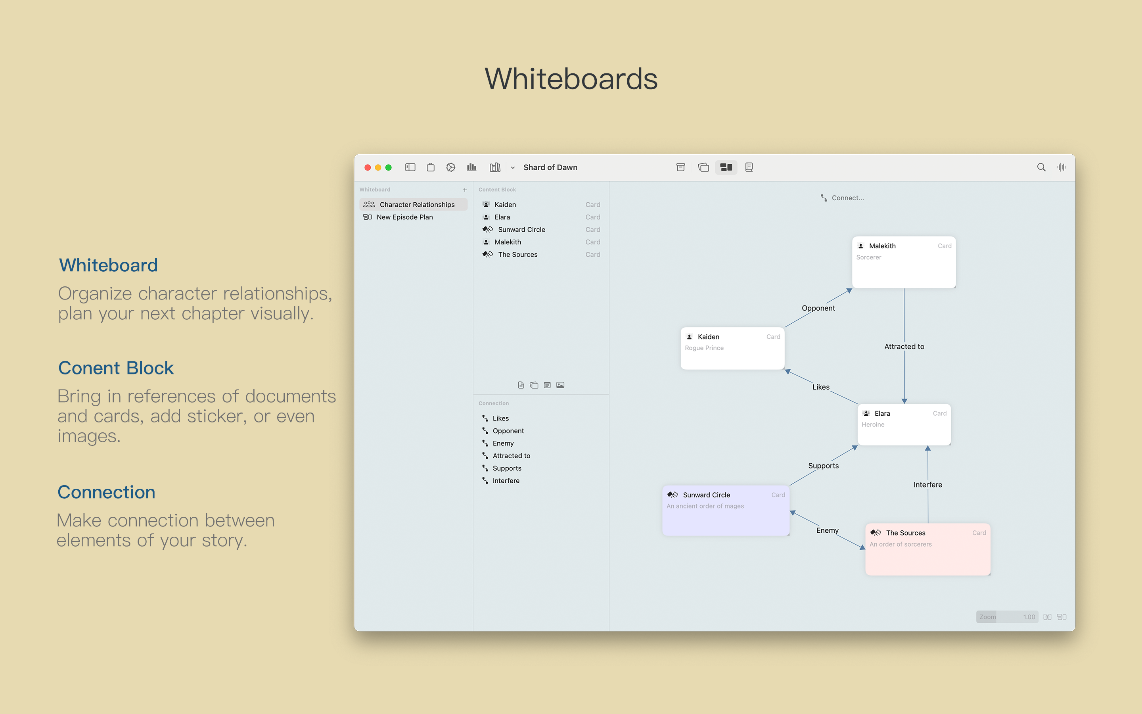
Task: Choose the Enemy connection type
Action: 541,443
